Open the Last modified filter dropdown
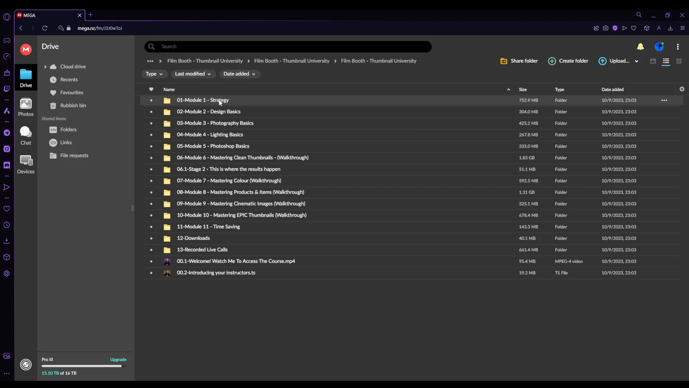Viewport: 689px width, 388px height. pyautogui.click(x=193, y=74)
